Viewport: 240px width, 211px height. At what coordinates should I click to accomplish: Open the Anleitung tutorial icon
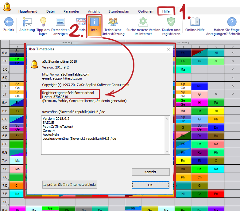(x=27, y=22)
